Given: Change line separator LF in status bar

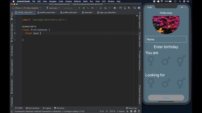Looking at the screenshot, I should point(107,111).
